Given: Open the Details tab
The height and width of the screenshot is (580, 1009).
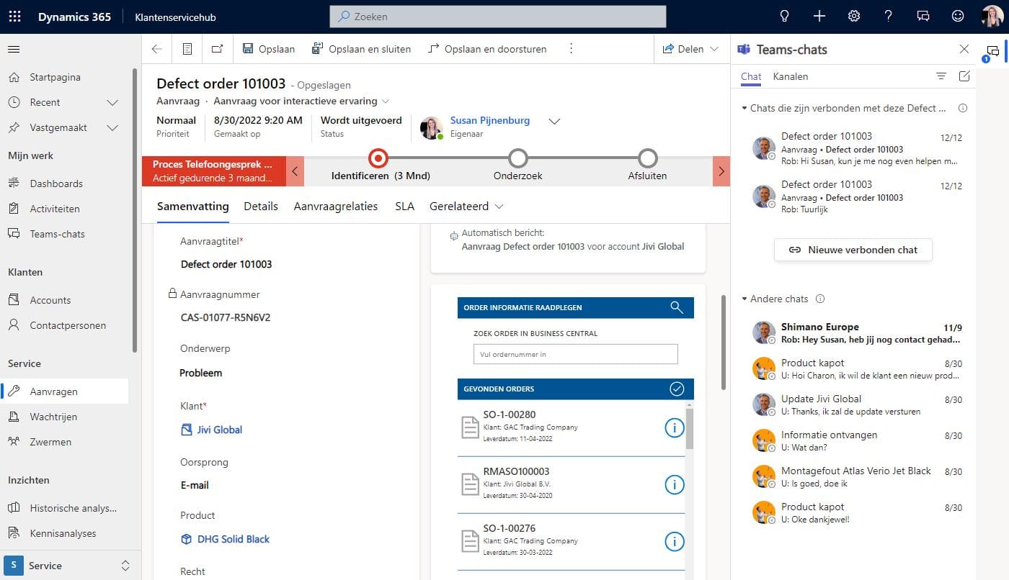Looking at the screenshot, I should click(x=261, y=207).
